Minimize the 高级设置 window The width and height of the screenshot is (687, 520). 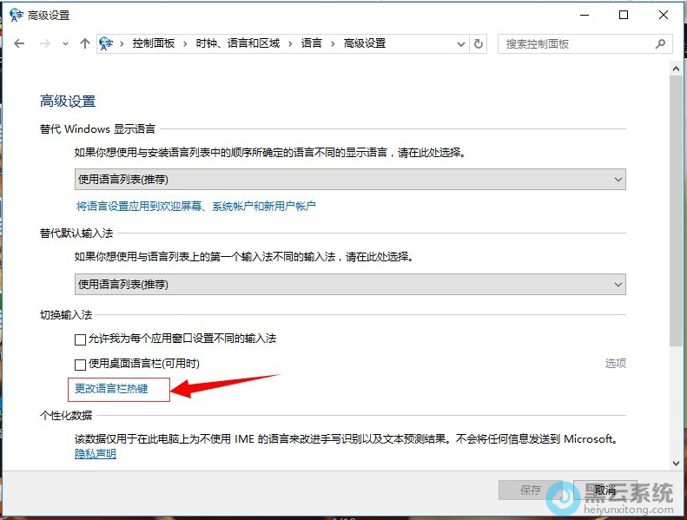click(x=585, y=15)
